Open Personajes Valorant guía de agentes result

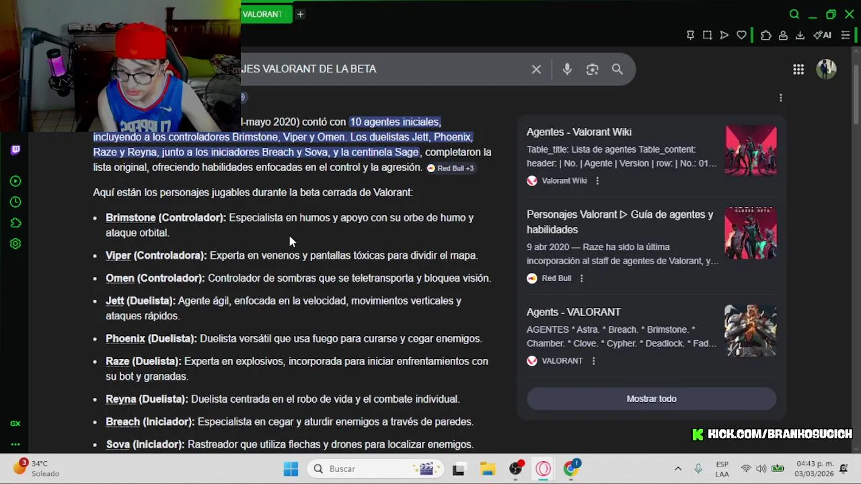pos(620,222)
